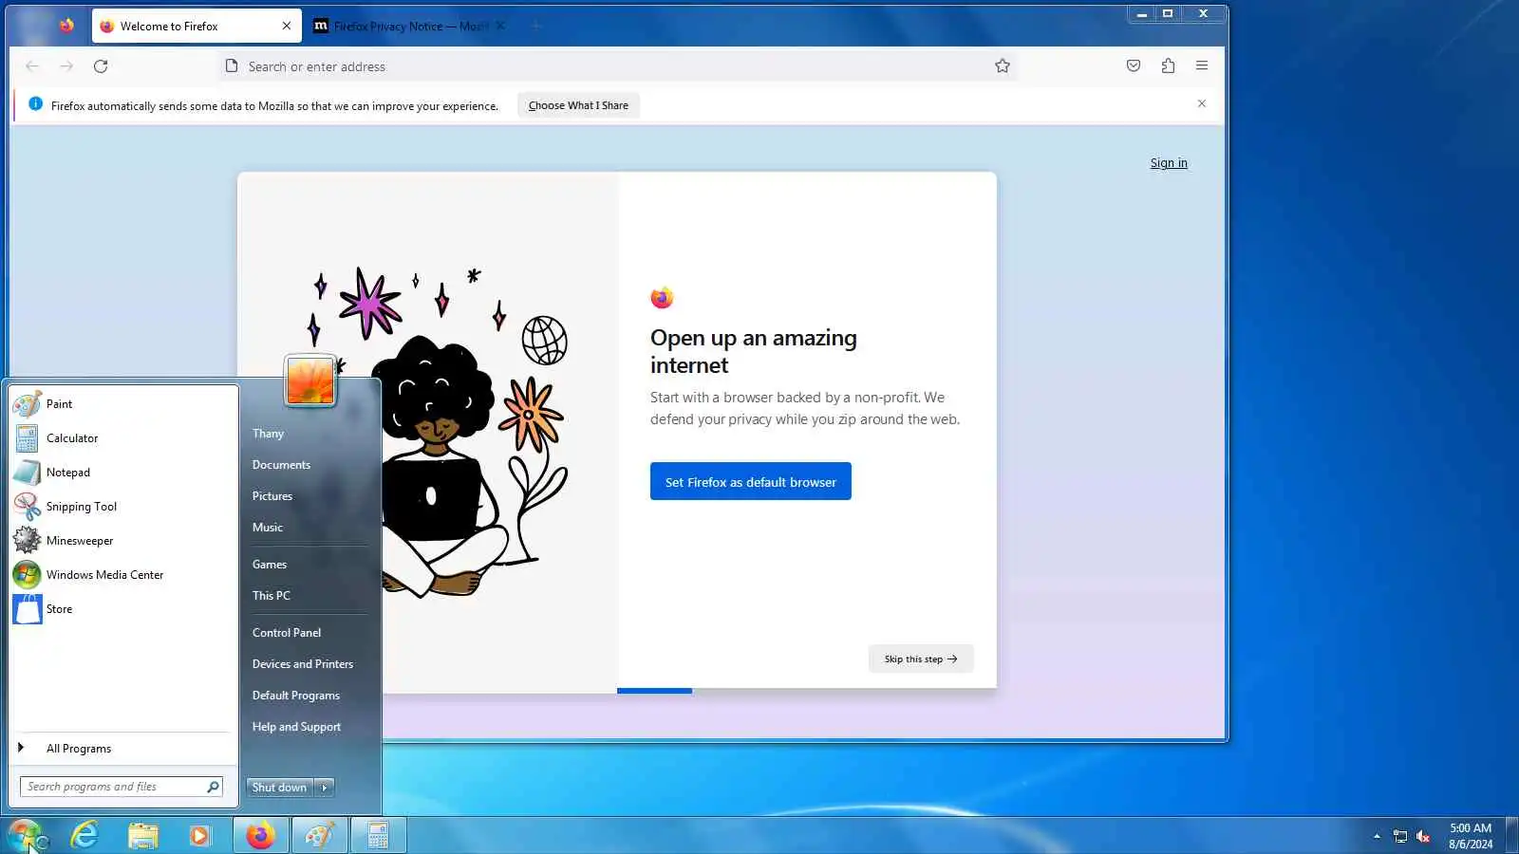Go back using Firefox's back arrow

32,66
